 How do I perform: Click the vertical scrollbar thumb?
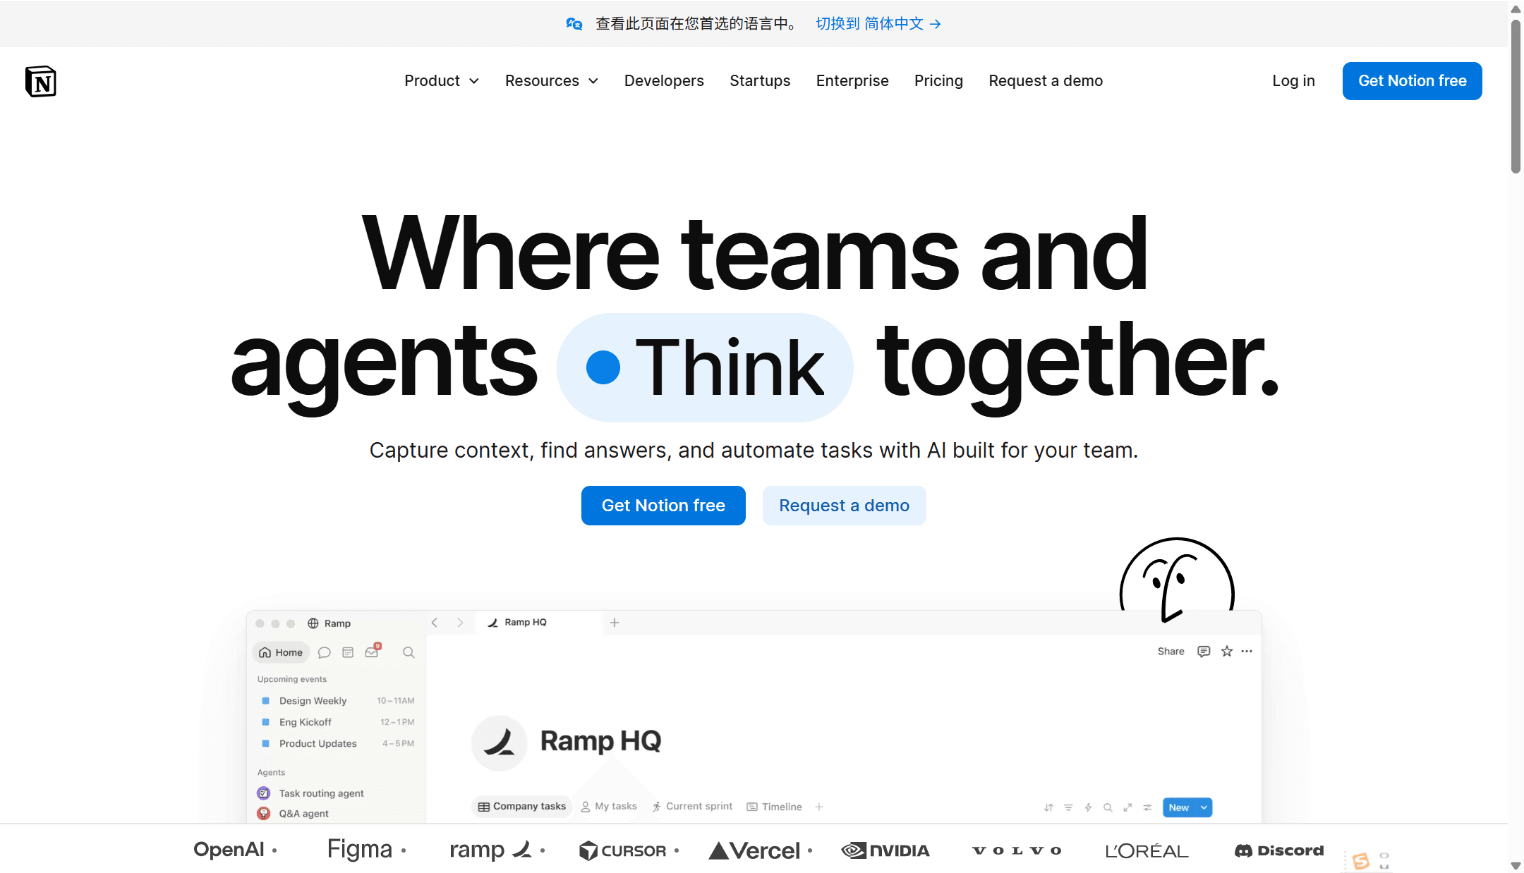pyautogui.click(x=1516, y=97)
